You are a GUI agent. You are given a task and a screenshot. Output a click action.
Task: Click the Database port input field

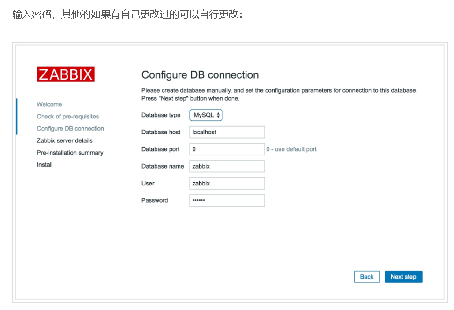click(x=227, y=149)
